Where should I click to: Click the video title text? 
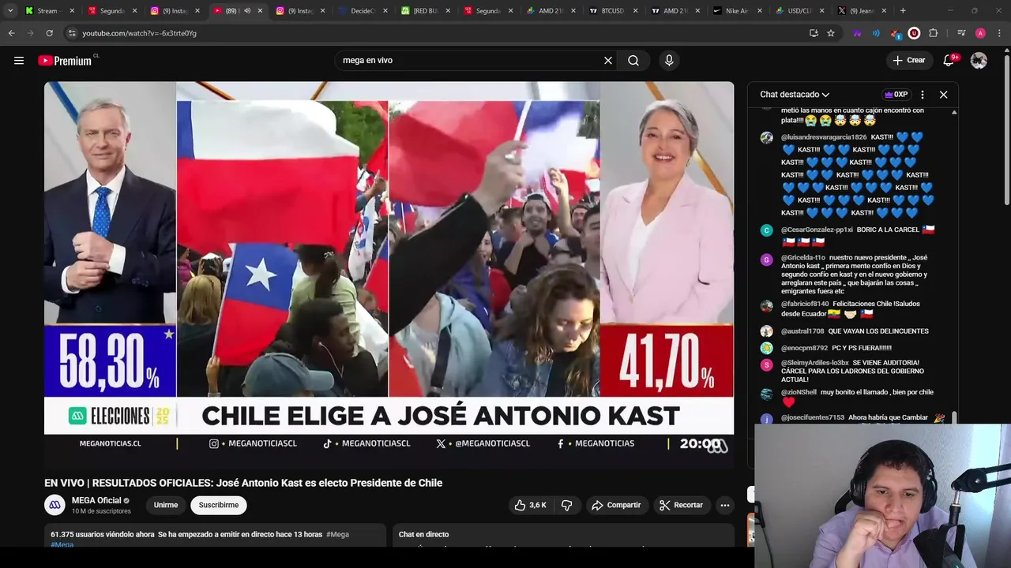pyautogui.click(x=243, y=483)
